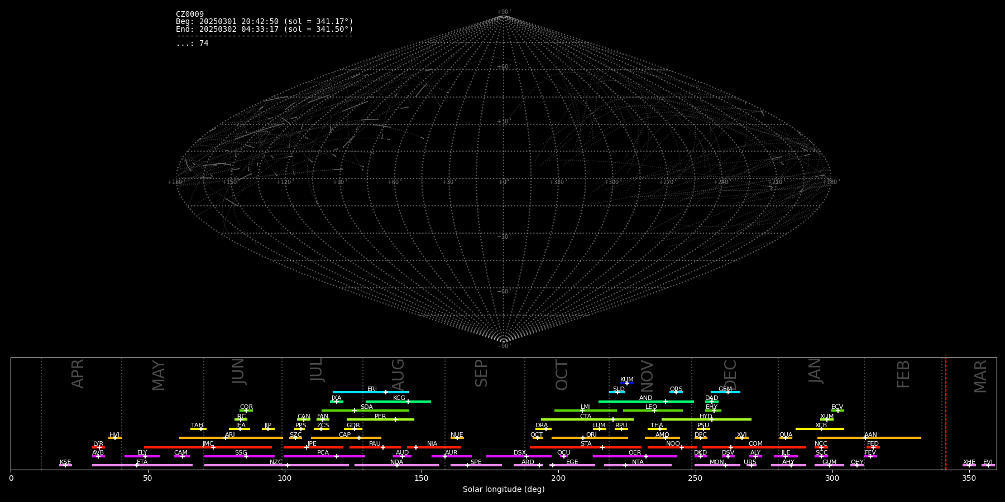Click the XUM shower label
The width and height of the screenshot is (1005, 502).
[827, 417]
